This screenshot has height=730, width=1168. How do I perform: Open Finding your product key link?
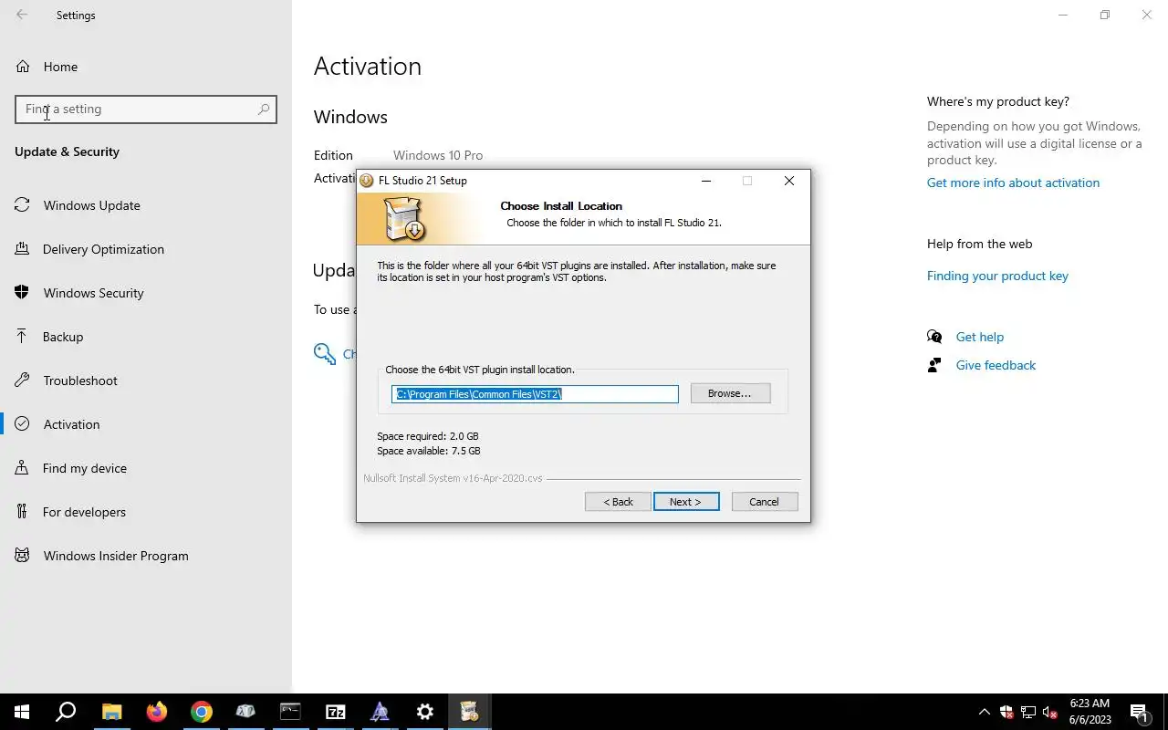click(x=997, y=276)
